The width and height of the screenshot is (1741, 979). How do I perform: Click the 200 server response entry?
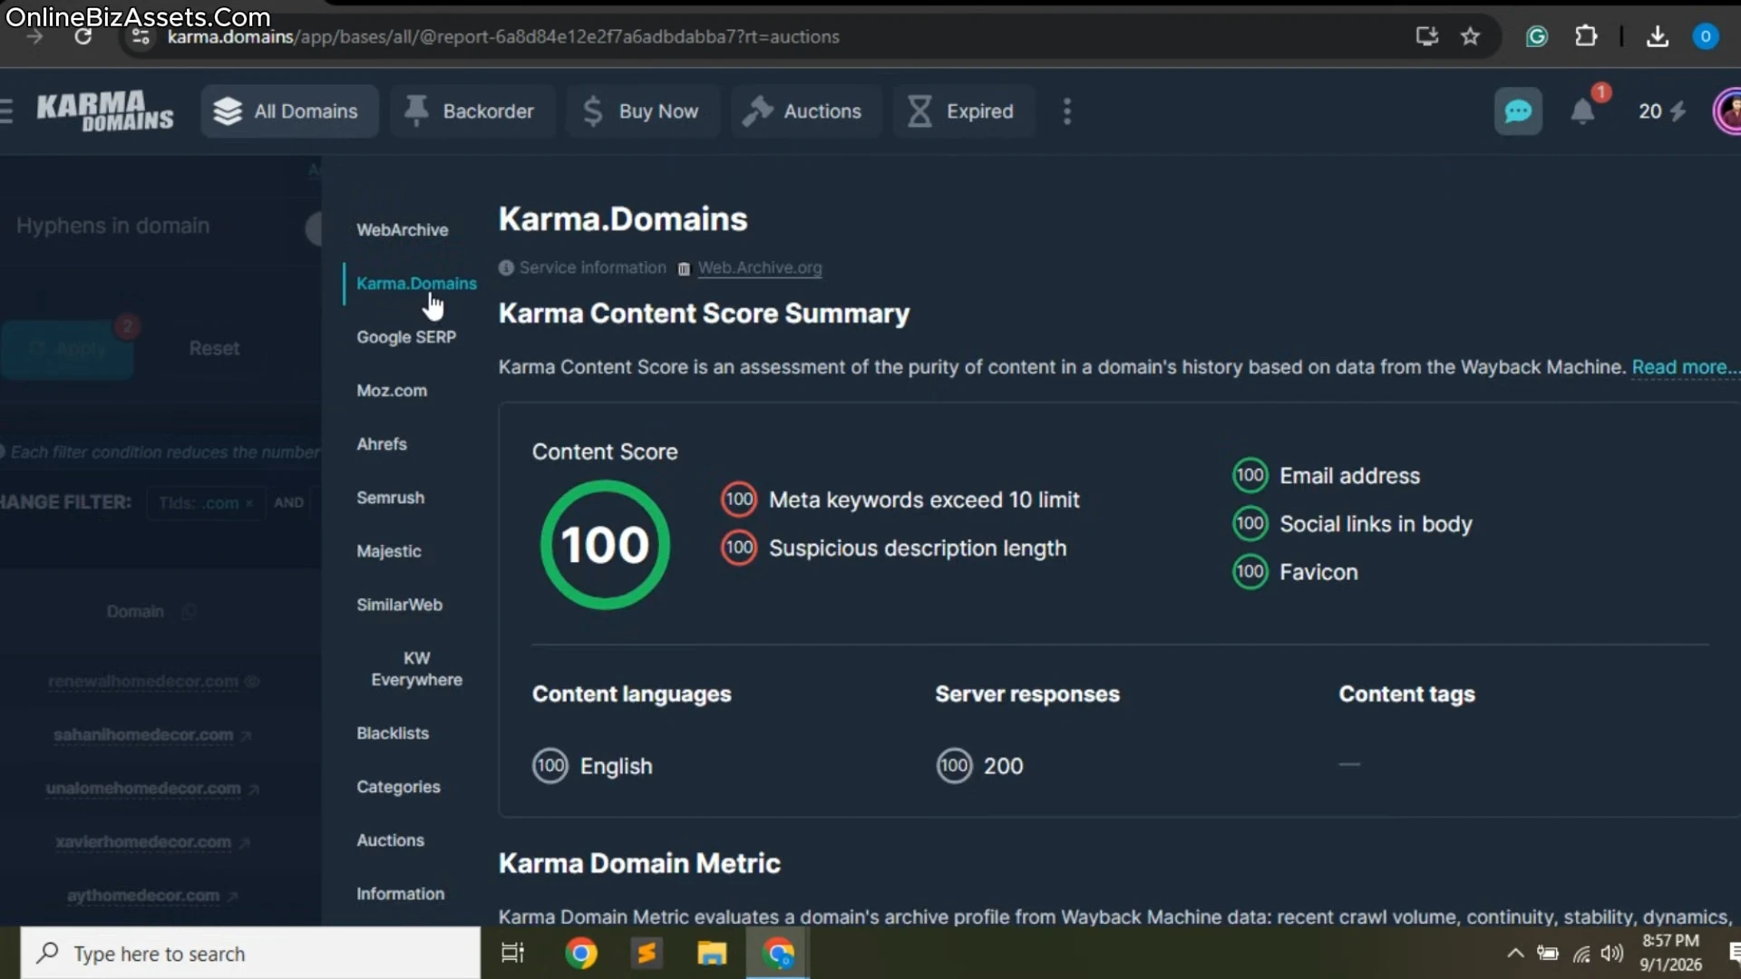click(x=979, y=766)
